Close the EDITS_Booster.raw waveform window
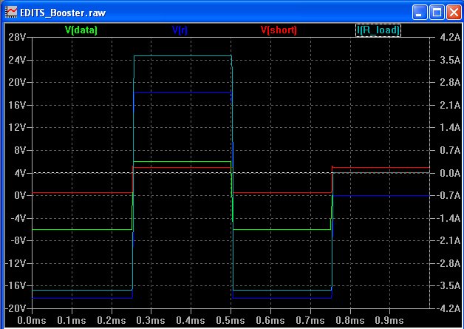Image resolution: width=464 pixels, height=329 pixels. (452, 12)
